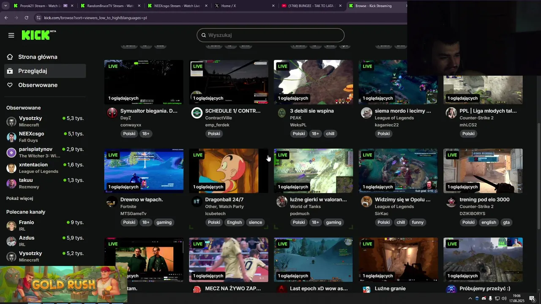This screenshot has width=541, height=304.
Task: Open the volume speaker tray icon
Action: click(504, 299)
